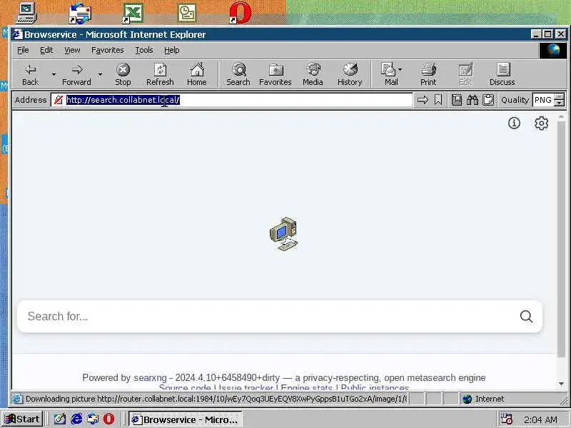Open the File menu
Screen dimensions: 571x428
pos(23,50)
